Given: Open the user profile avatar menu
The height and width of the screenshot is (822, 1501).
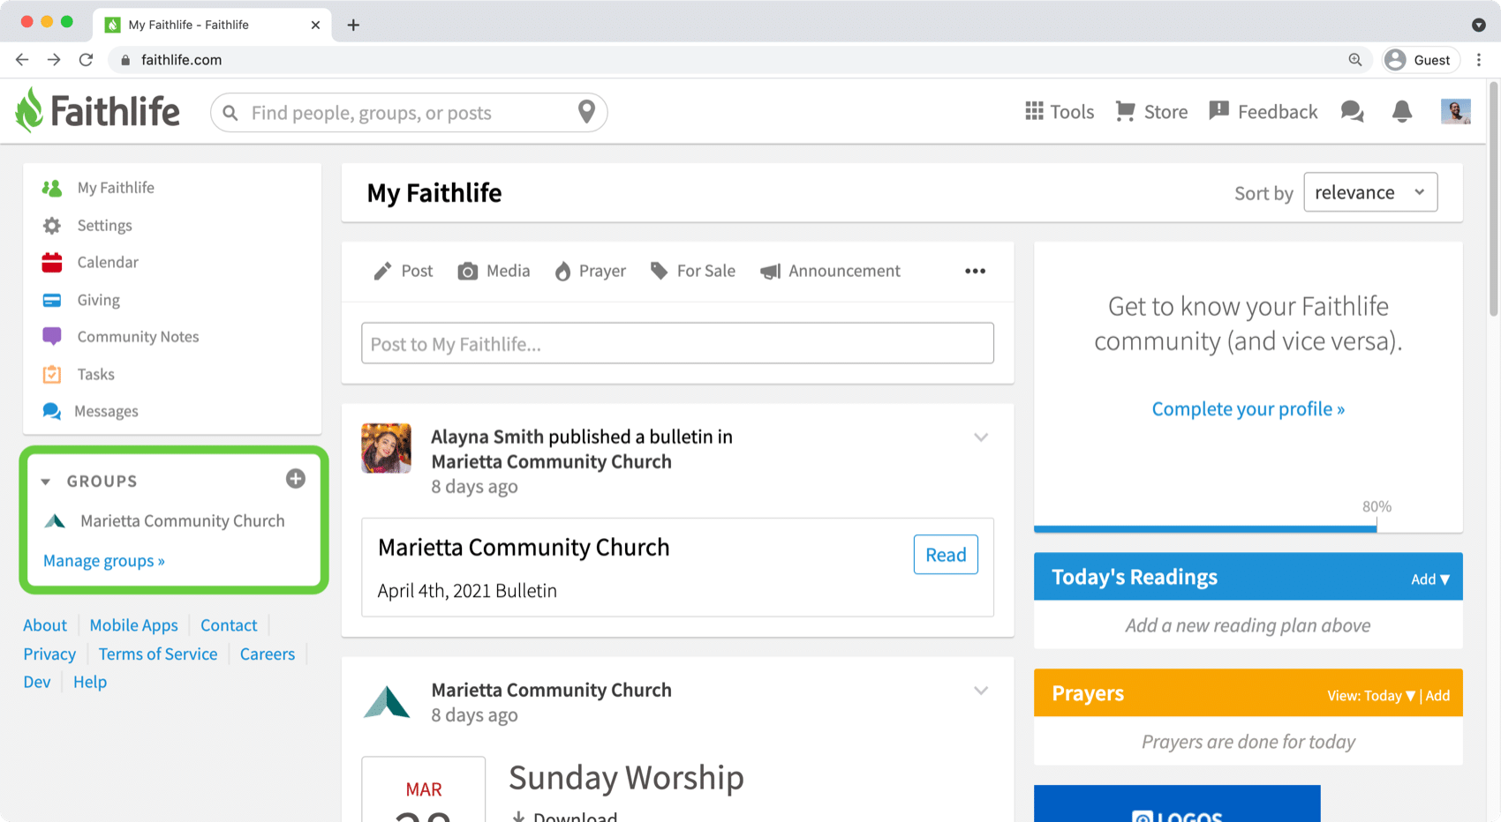Looking at the screenshot, I should [x=1455, y=111].
